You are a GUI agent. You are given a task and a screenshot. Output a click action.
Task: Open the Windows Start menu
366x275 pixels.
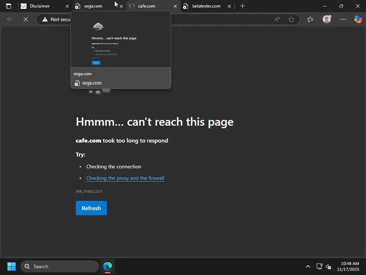(x=11, y=266)
